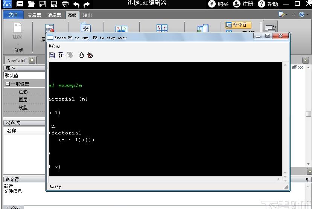Collapse the 一般设置 general settings group

click(x=8, y=84)
